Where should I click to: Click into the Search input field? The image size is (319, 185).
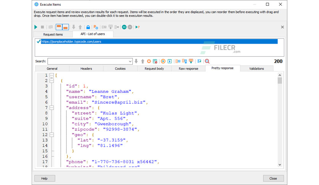pyautogui.click(x=88, y=61)
